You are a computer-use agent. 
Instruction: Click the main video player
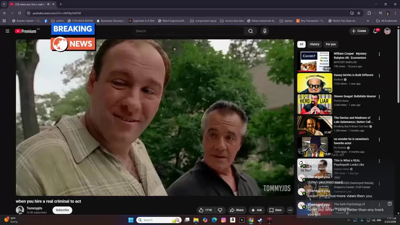tap(155, 117)
